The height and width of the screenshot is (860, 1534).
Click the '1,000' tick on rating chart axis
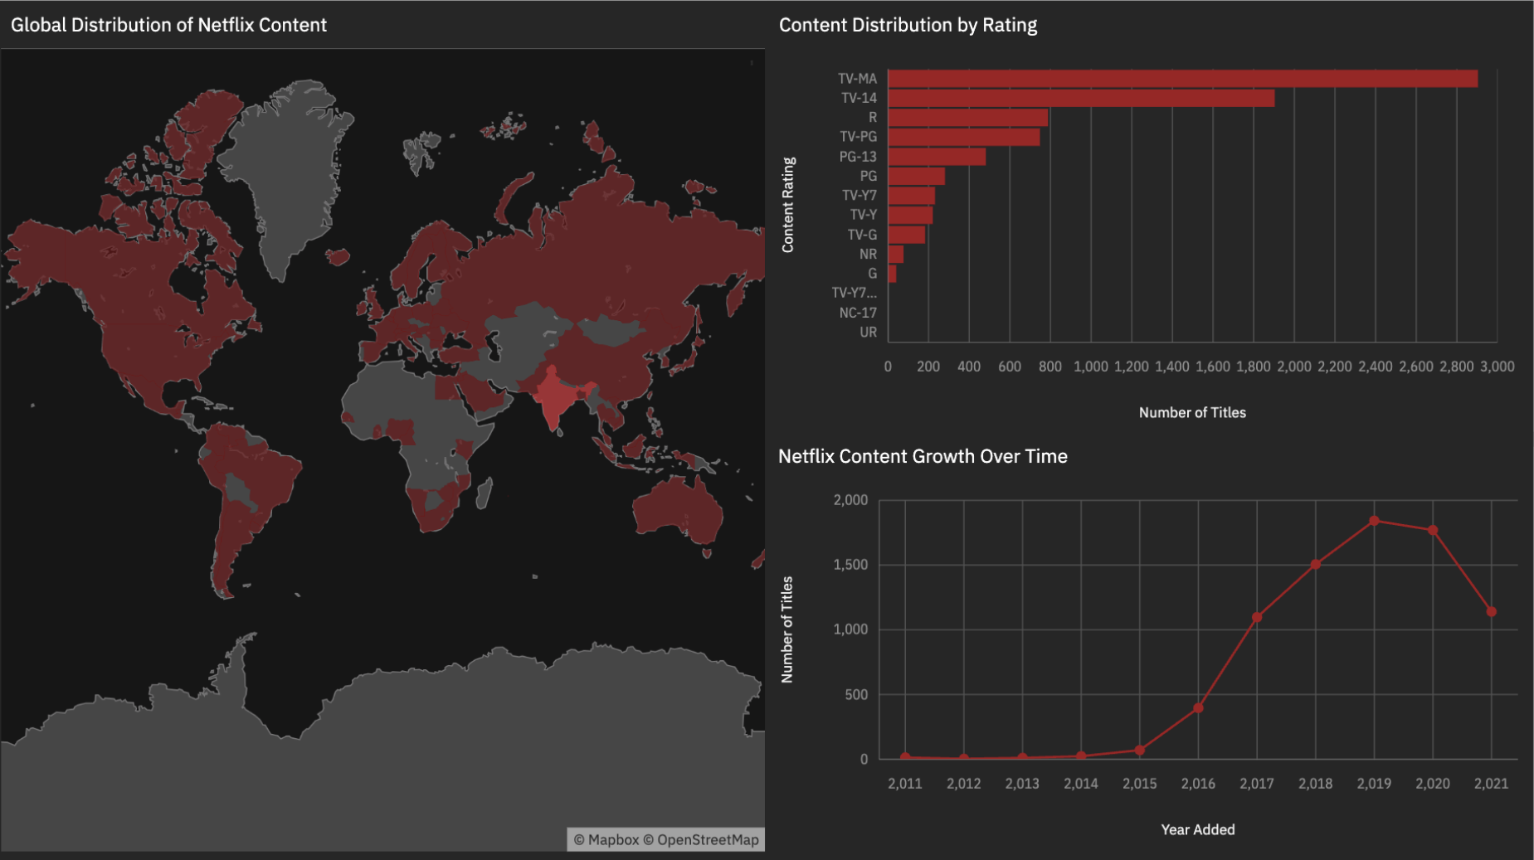click(x=1091, y=367)
